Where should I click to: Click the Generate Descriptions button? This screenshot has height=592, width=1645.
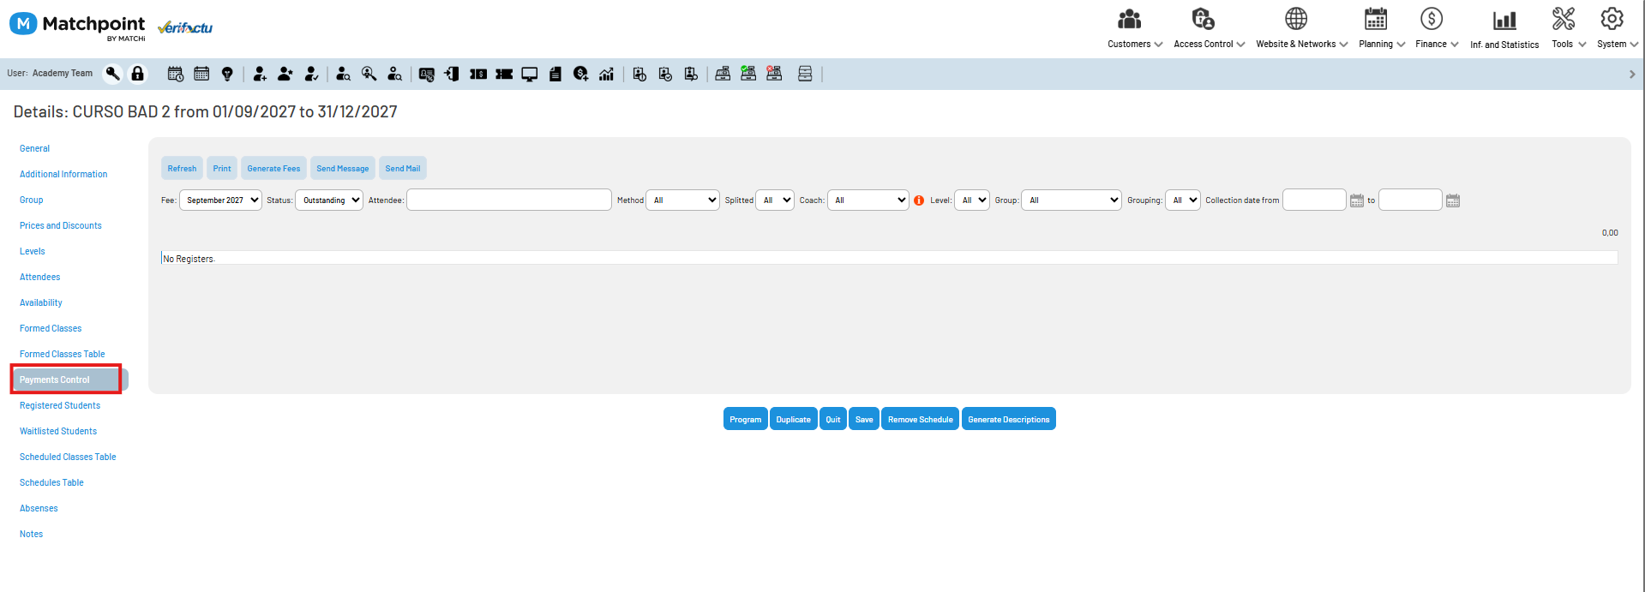tap(1009, 419)
